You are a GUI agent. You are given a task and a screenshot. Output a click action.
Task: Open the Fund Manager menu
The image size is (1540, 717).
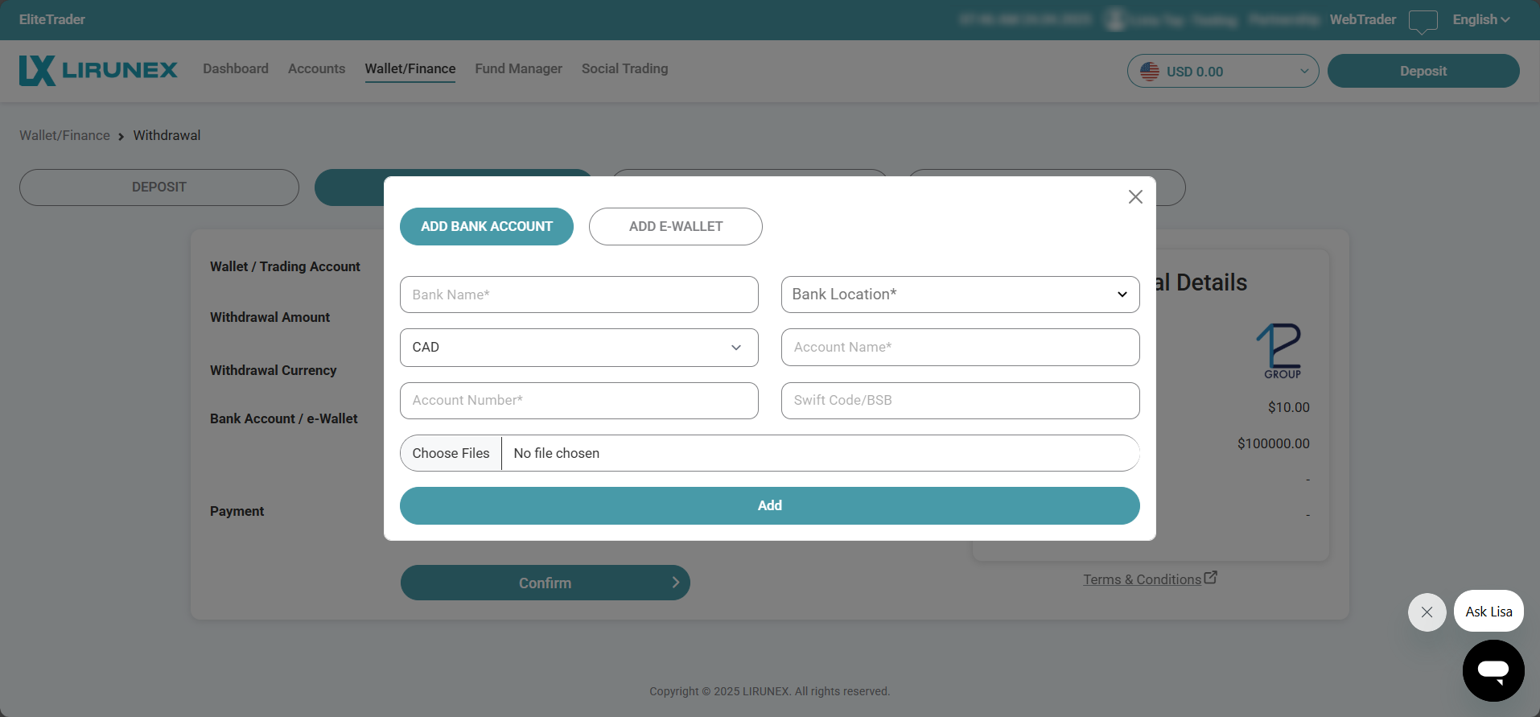[518, 69]
